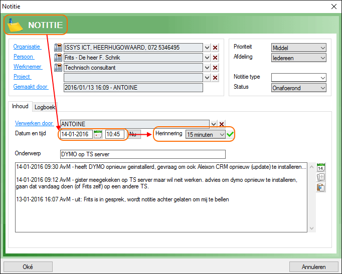Screen dimensions: 342x274
Task: Click the Verwerken door link
Action: (x=34, y=123)
